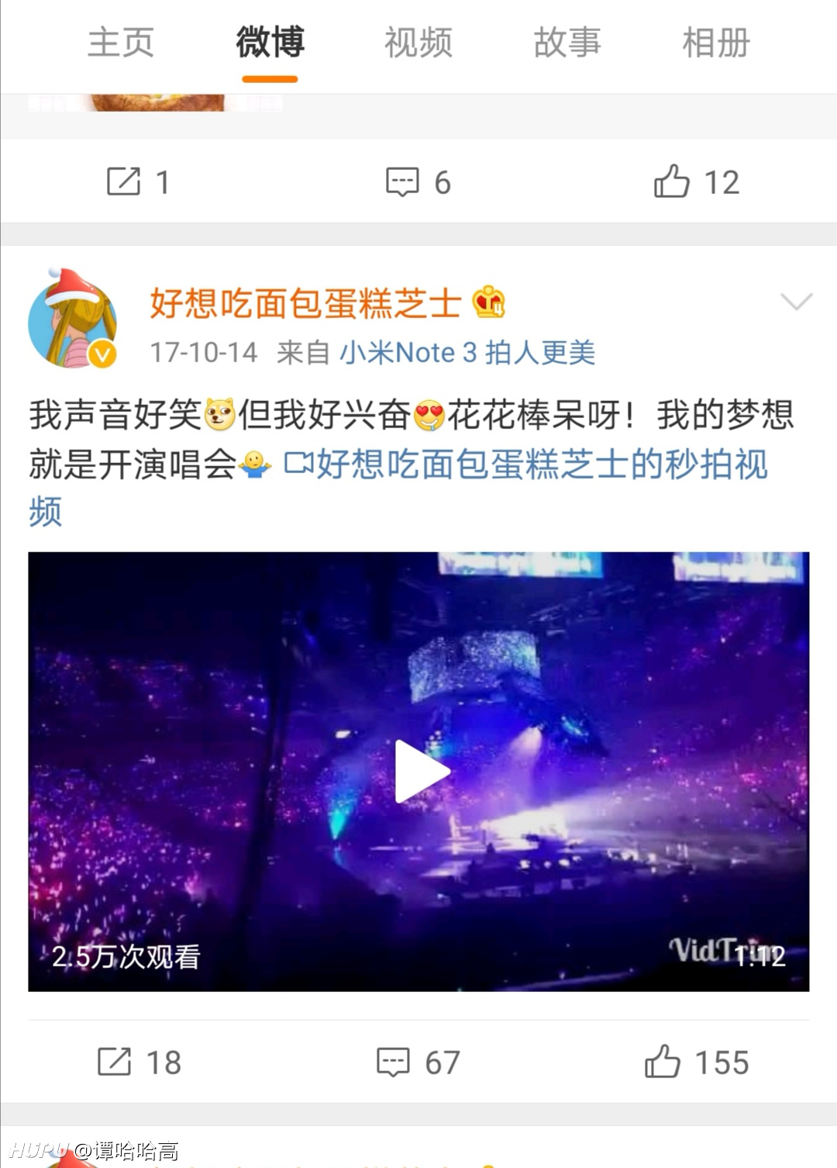
Task: Tap repost icon on the upper post
Action: (123, 181)
